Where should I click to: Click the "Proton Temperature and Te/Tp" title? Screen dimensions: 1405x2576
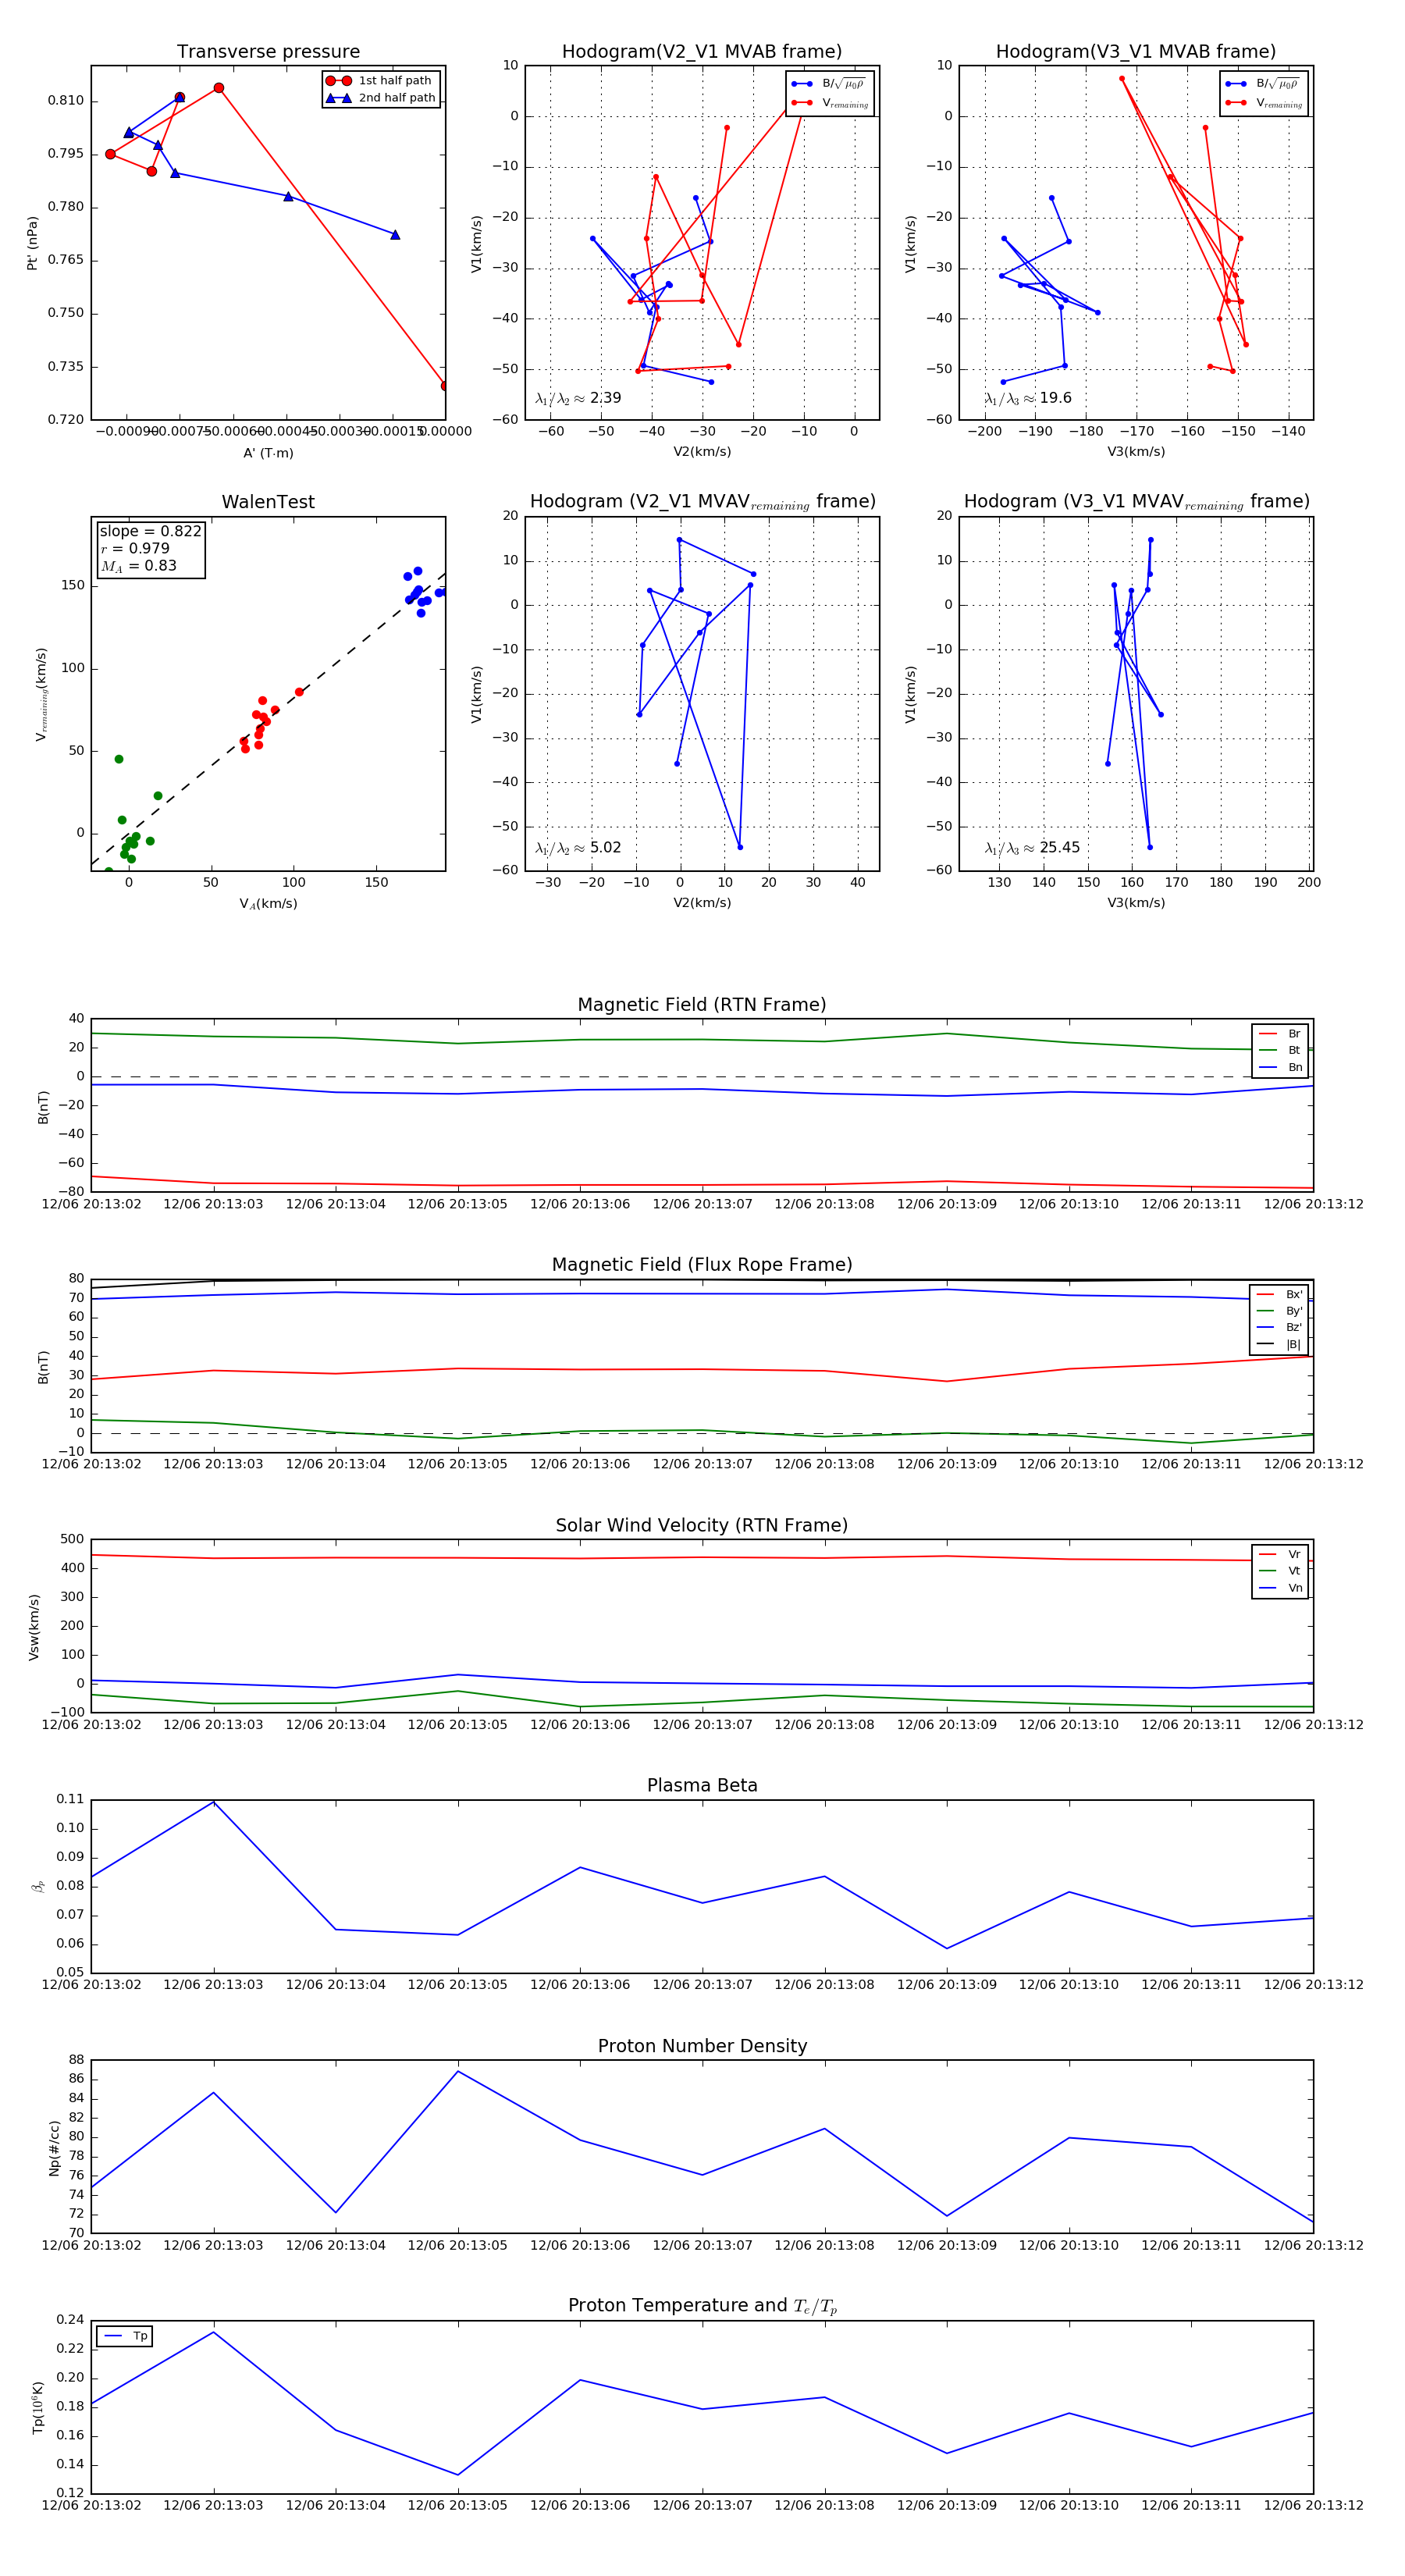coord(702,2306)
